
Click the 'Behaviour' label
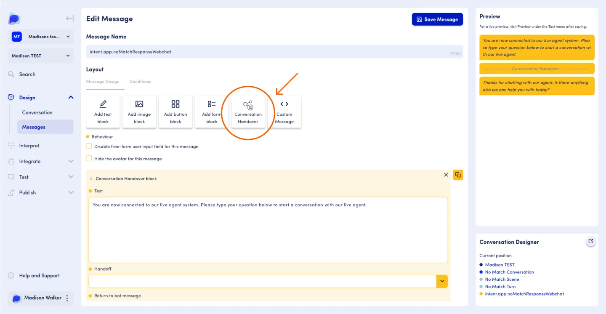pyautogui.click(x=102, y=137)
